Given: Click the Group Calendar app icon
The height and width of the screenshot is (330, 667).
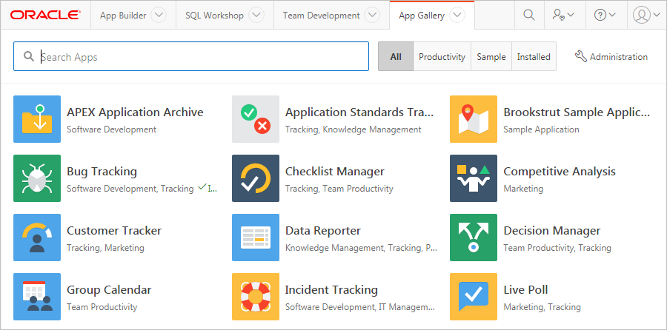Looking at the screenshot, I should (x=37, y=297).
